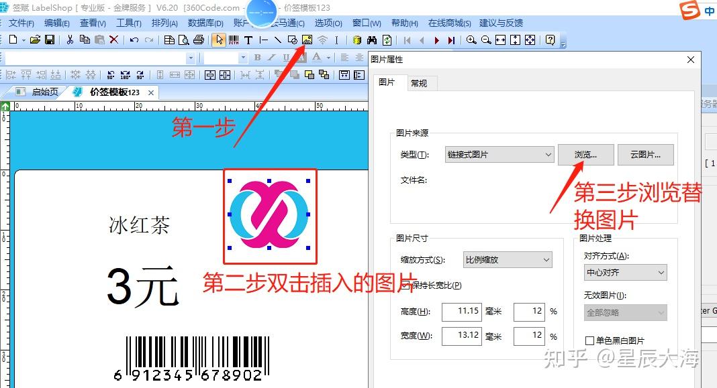Select the Text tool in the toolbar
Image resolution: width=717 pixels, height=388 pixels.
click(x=248, y=40)
